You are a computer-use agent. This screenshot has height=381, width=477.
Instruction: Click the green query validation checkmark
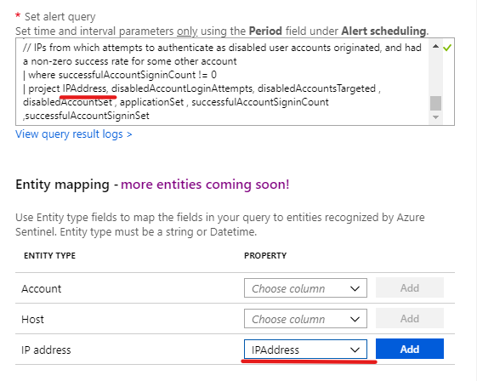pyautogui.click(x=447, y=48)
